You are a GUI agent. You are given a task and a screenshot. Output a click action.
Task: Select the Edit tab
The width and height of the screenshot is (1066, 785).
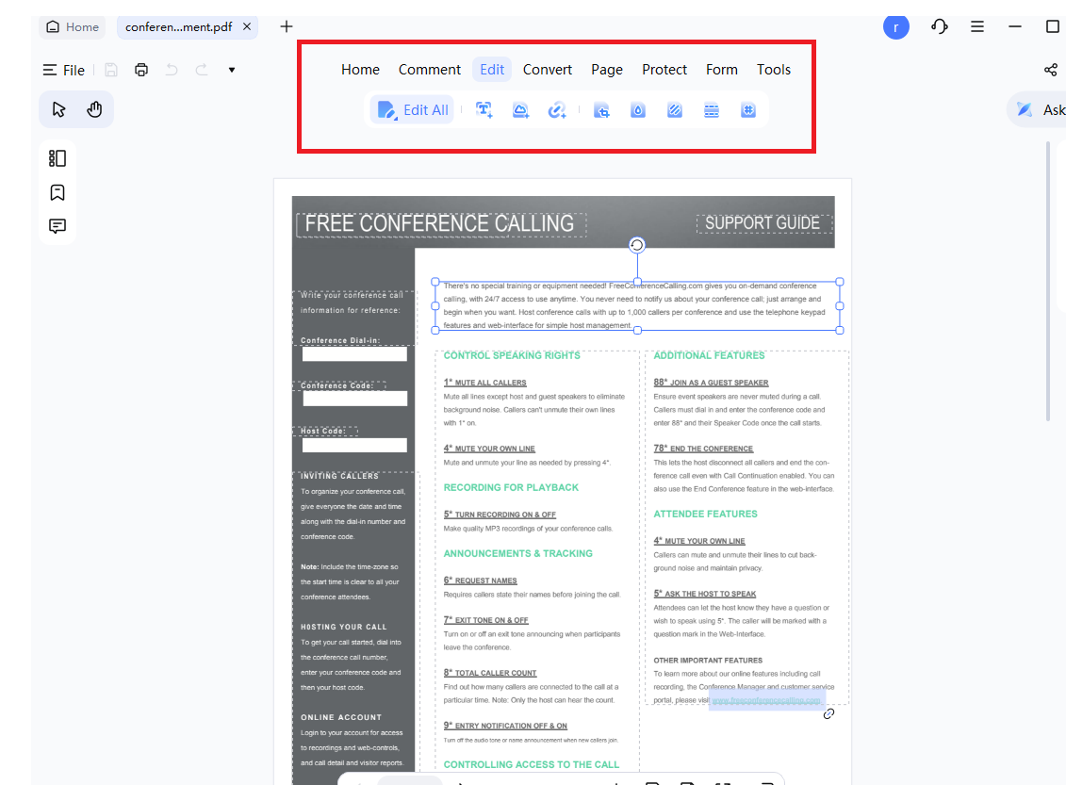[x=492, y=70]
